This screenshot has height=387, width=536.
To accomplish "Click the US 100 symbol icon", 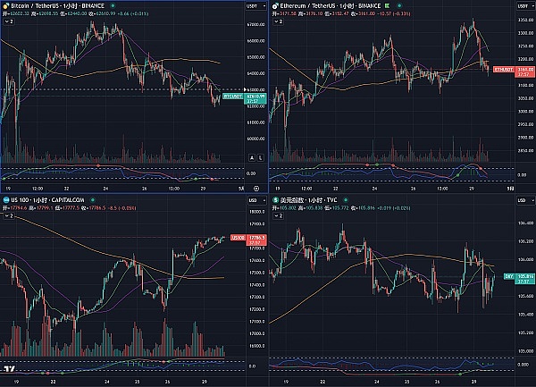I will pyautogui.click(x=4, y=199).
